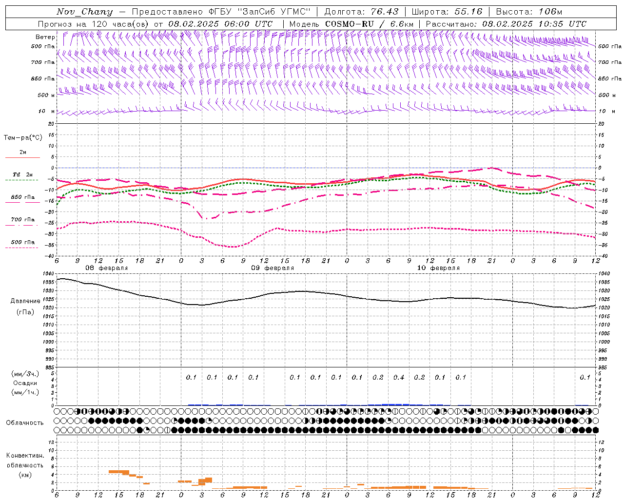The height and width of the screenshot is (499, 624).
Task: Click the 2м temperature legend label
Action: pyautogui.click(x=23, y=152)
